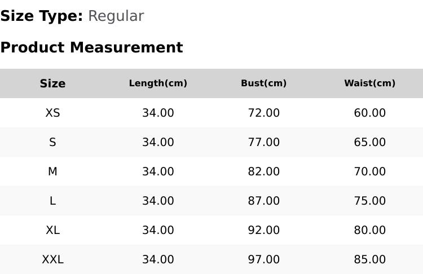Select the XL size row label

[x=52, y=231]
